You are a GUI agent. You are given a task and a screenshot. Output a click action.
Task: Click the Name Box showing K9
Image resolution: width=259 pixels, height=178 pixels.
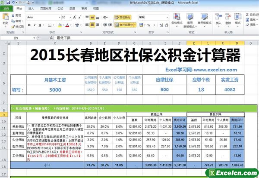(17, 38)
